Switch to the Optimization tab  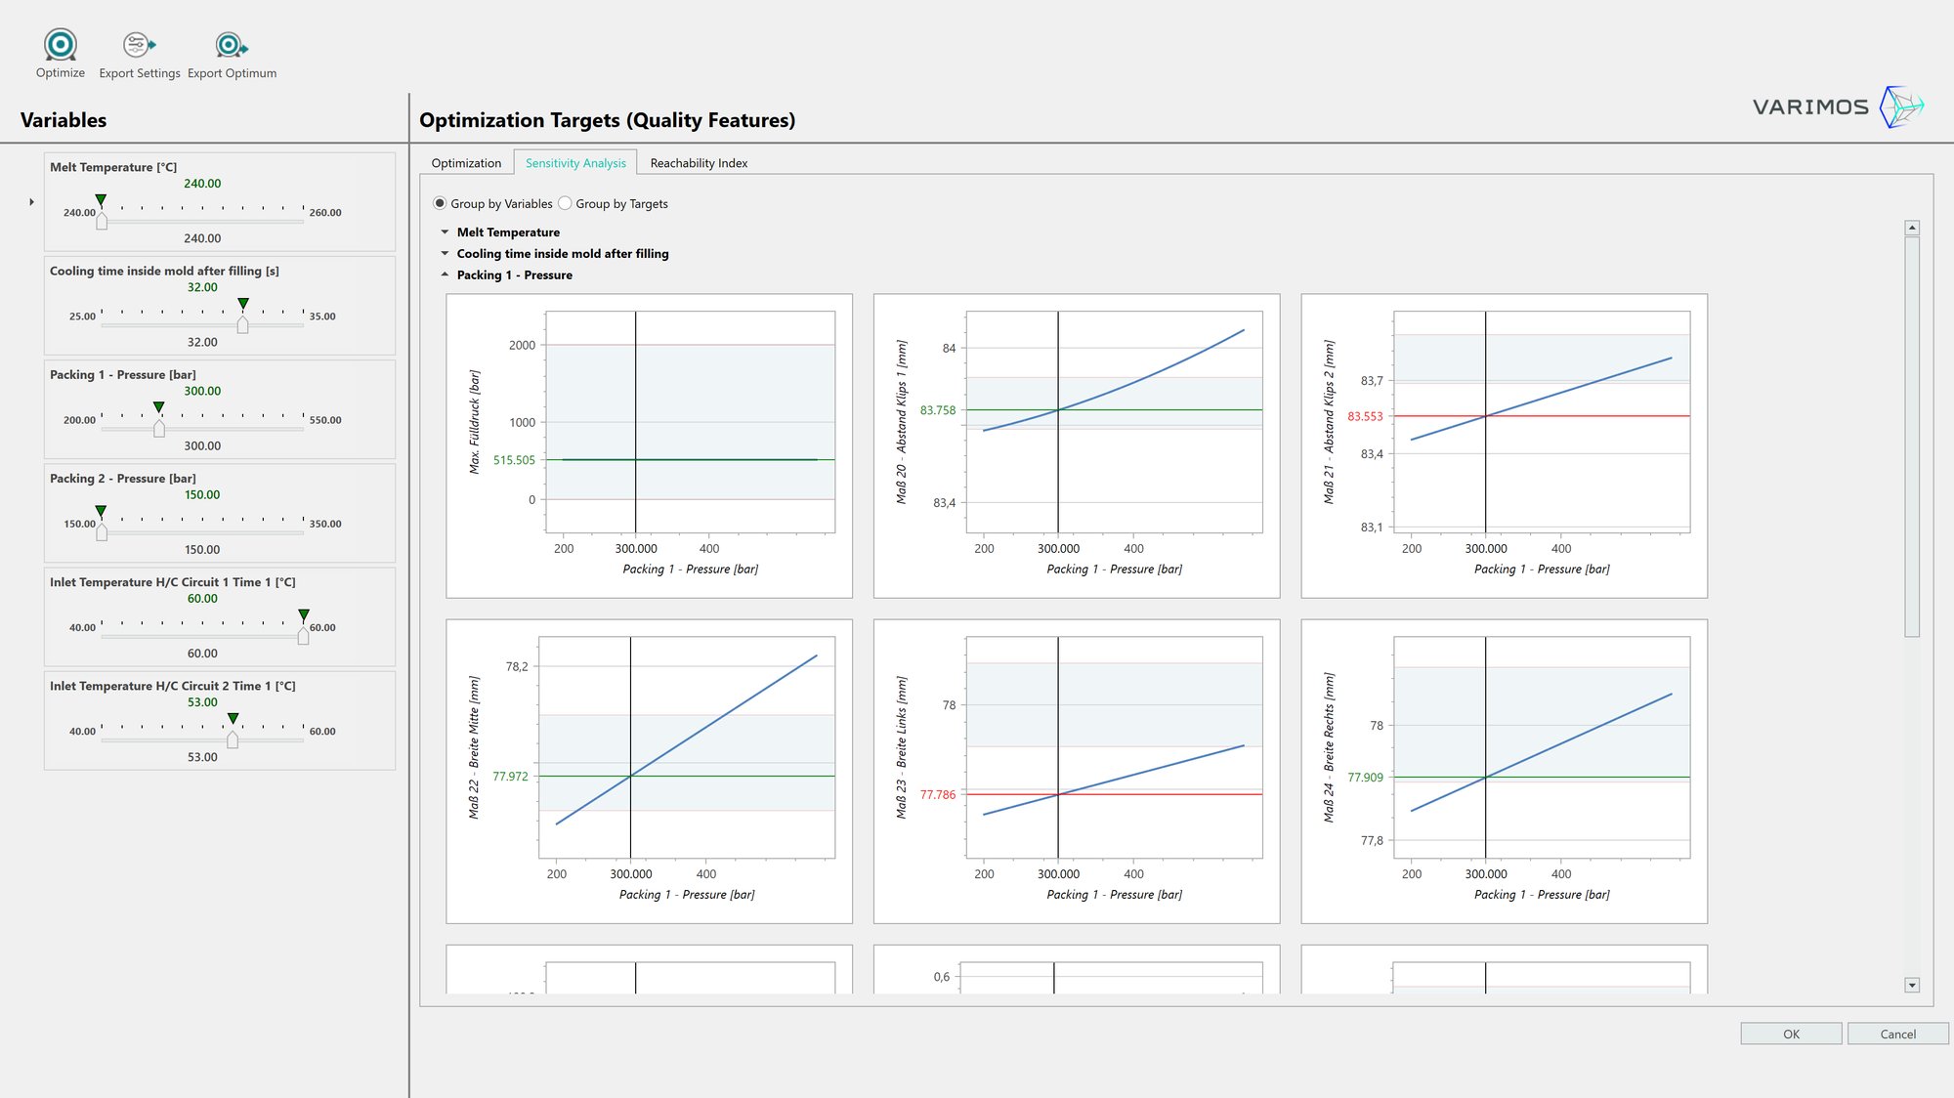coord(466,163)
